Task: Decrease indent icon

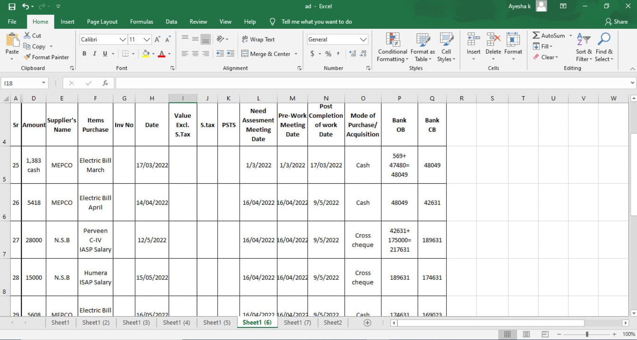Action: click(x=220, y=54)
